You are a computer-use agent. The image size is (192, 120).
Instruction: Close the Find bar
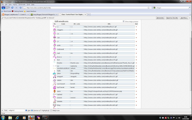click(x=2, y=110)
